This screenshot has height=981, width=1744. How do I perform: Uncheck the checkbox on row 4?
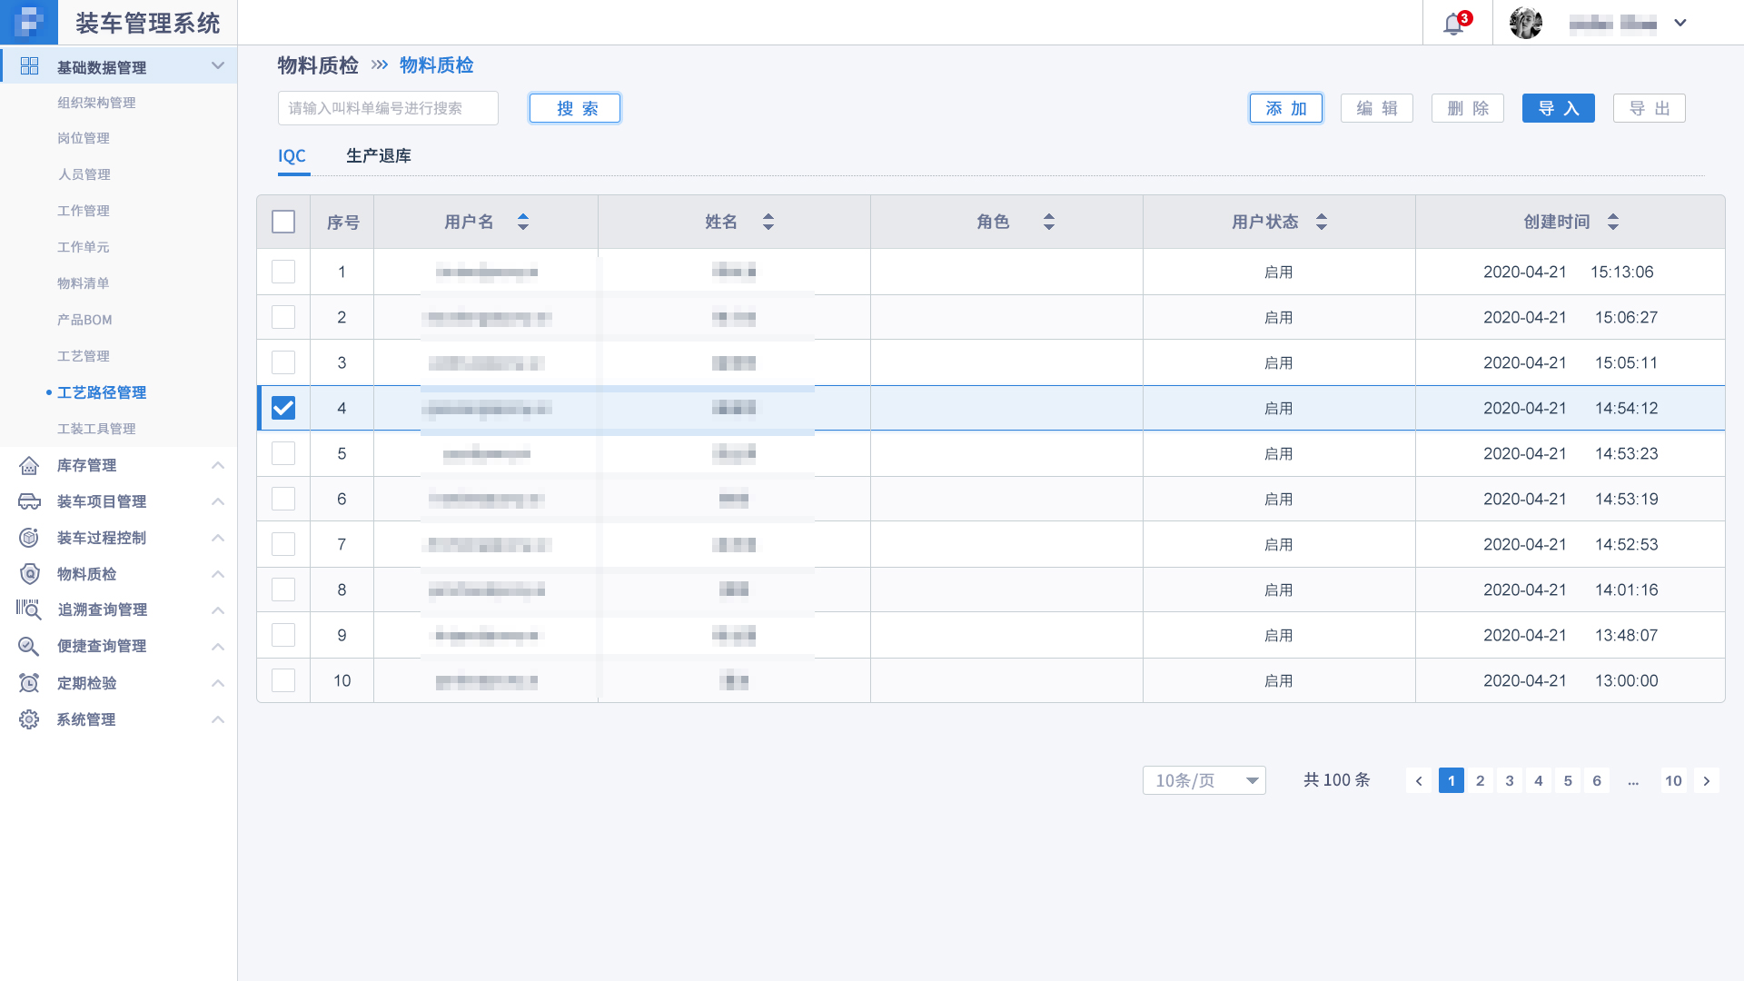coord(282,408)
